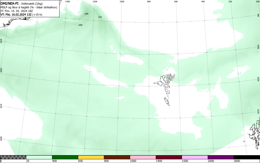Click the light green 25–400 legend swatch
260x163 pixels.
point(39,157)
